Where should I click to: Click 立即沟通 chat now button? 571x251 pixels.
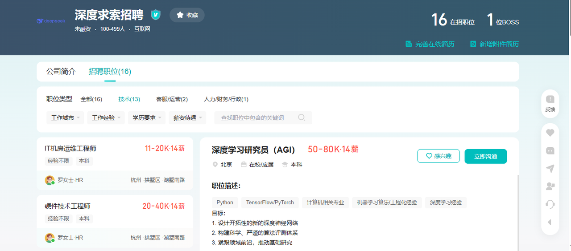486,156
